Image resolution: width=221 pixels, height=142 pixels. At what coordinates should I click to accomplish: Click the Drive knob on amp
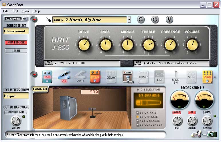tap(84, 45)
